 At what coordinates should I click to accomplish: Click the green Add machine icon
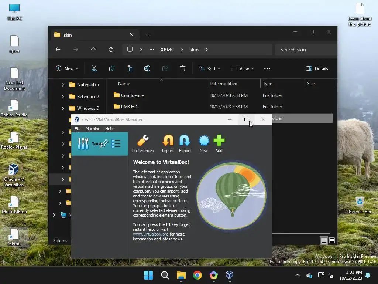219,144
